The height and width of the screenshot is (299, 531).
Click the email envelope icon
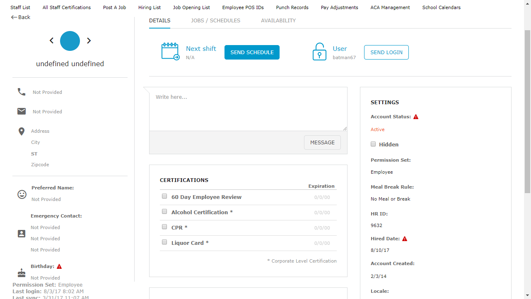[x=22, y=111]
